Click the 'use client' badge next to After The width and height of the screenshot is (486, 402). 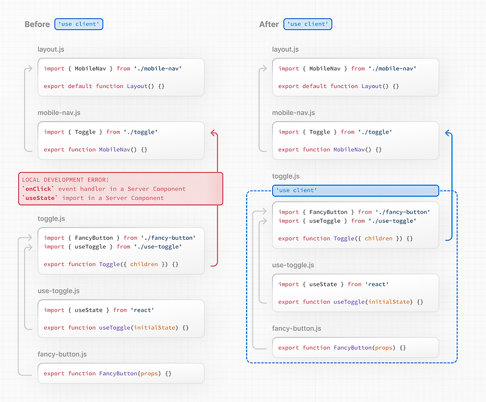(307, 24)
